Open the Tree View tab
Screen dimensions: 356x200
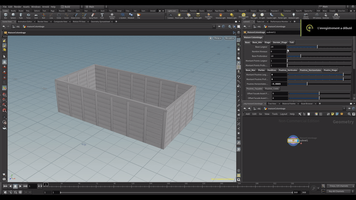pos(272,104)
